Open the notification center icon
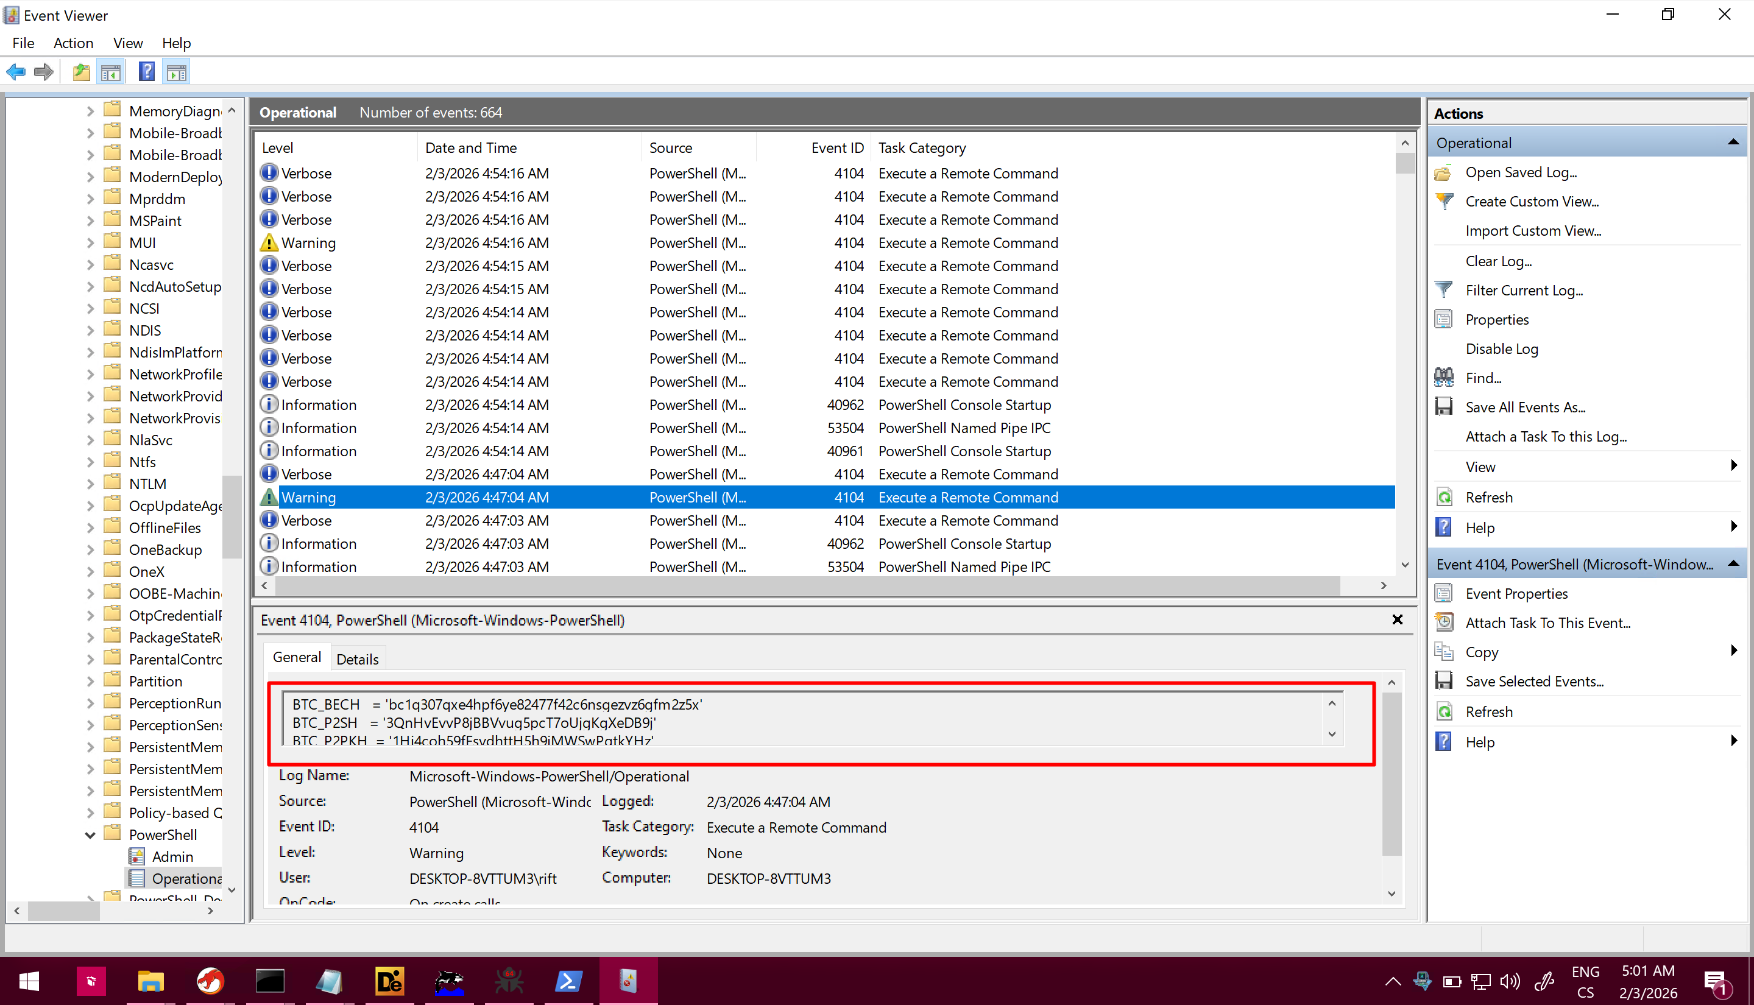 click(x=1717, y=982)
